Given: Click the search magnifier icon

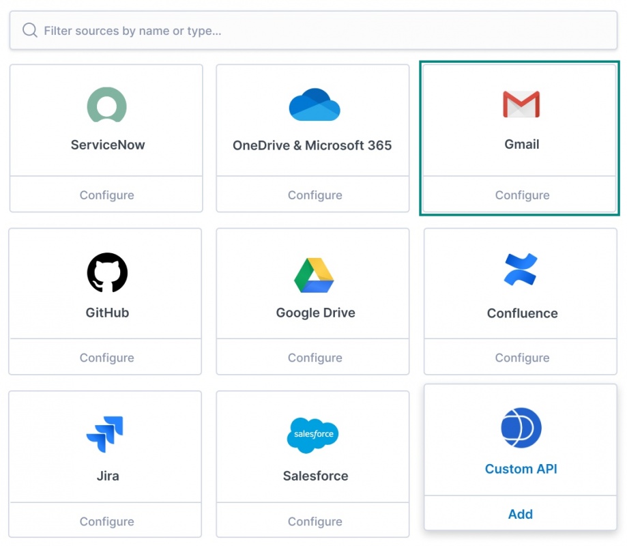Looking at the screenshot, I should 29,30.
